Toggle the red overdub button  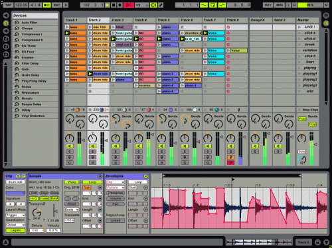(x=128, y=5)
